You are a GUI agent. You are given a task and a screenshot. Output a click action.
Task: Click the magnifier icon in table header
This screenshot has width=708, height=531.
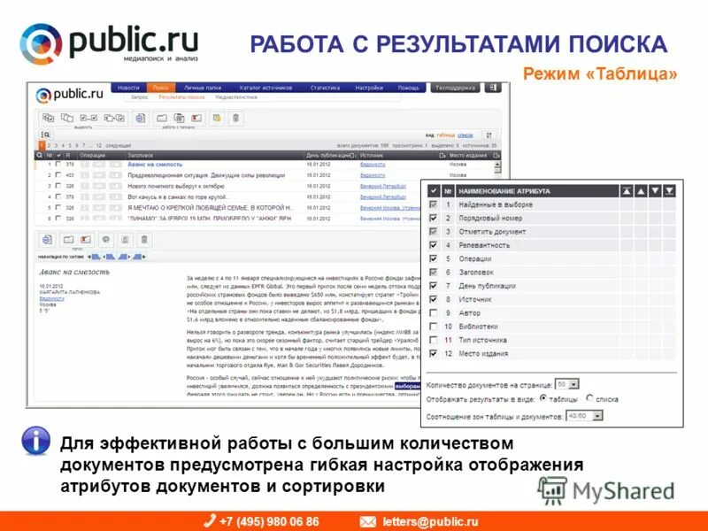coord(39,156)
